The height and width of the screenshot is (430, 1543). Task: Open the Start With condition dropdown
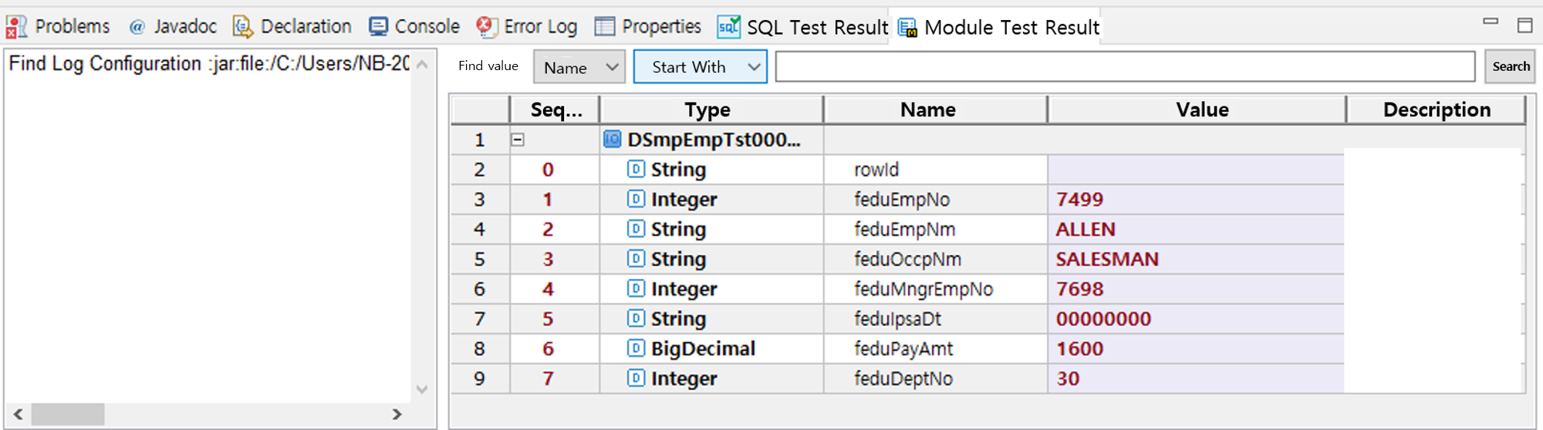(700, 67)
